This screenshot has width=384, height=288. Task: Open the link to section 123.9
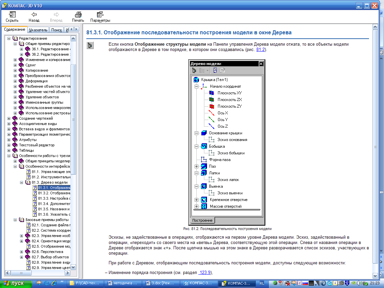(204, 272)
